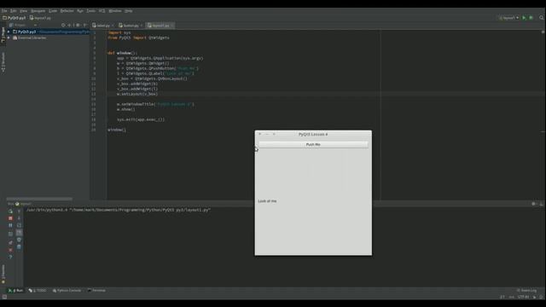Open the Project panel settings gear
The width and height of the screenshot is (546, 307).
pyautogui.click(x=78, y=25)
